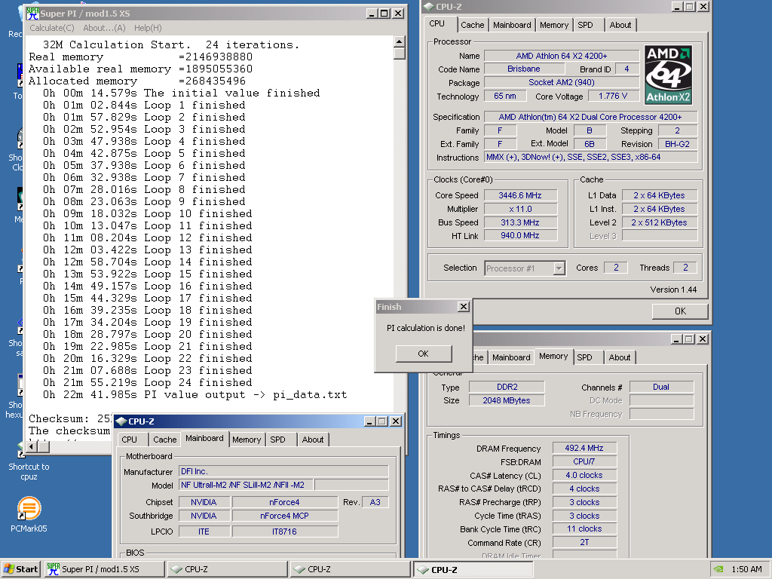Click OK in the CPU-Z CPU window
The image size is (772, 579).
pos(680,311)
